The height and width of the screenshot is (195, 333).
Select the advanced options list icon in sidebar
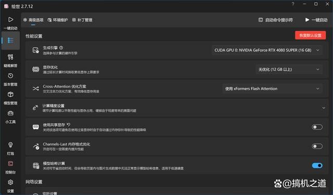(x=10, y=41)
